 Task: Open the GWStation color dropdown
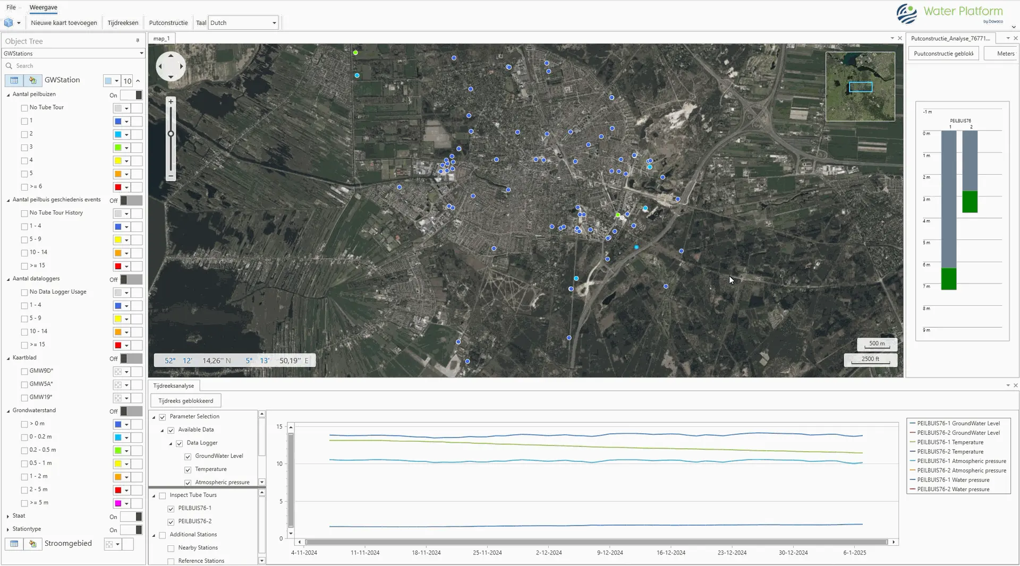point(116,81)
